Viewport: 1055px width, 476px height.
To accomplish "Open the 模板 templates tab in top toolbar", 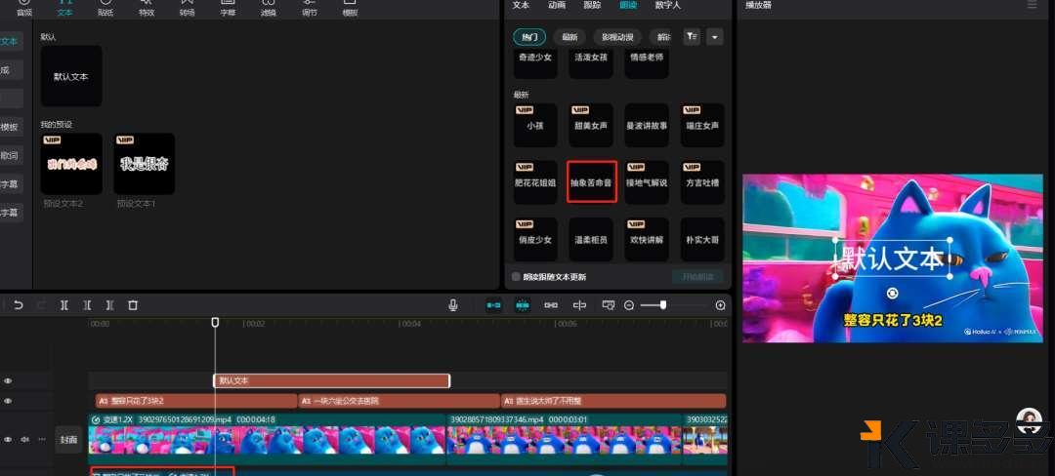I will point(350,8).
